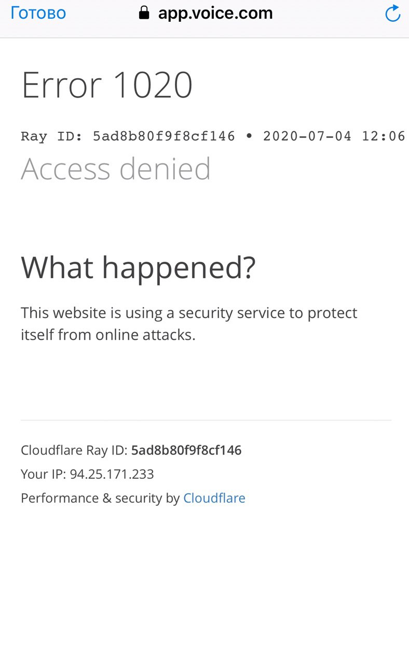
Task: Click the security service explanation paragraph
Action: (x=189, y=324)
